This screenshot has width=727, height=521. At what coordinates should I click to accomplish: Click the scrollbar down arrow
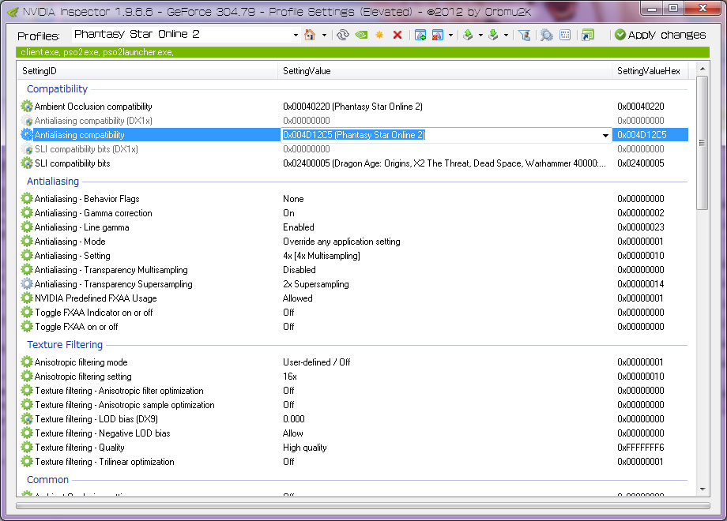[x=703, y=489]
